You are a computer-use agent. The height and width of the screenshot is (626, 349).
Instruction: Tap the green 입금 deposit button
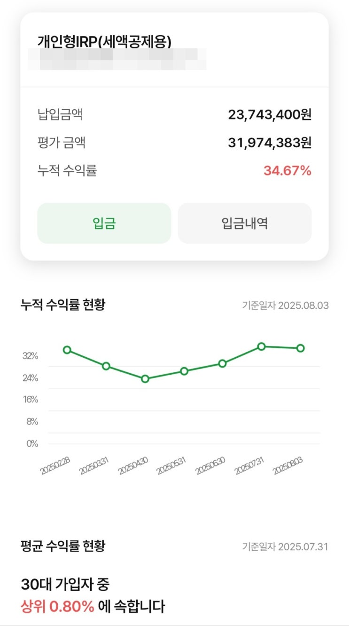click(104, 223)
